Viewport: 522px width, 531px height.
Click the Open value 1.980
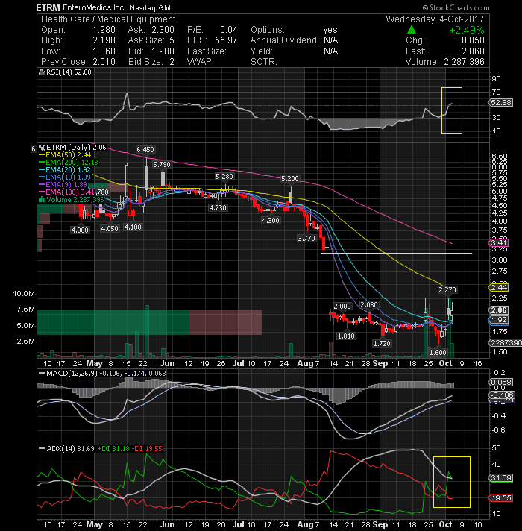point(104,30)
